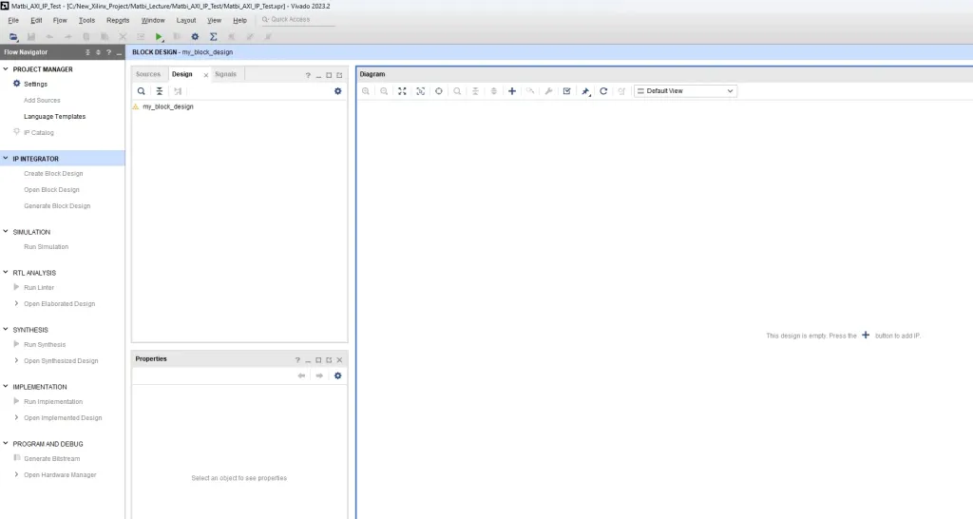
Task: Click Generate Bitstream
Action: 52,459
